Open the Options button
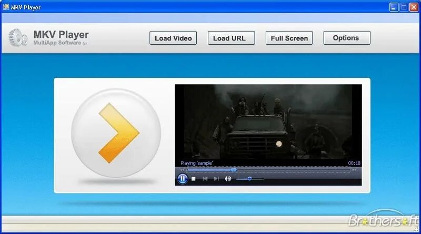Image resolution: width=421 pixels, height=234 pixels. pos(347,38)
